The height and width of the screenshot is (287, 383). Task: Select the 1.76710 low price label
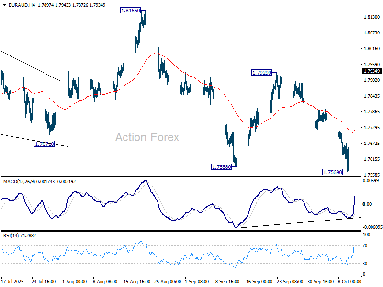click(44, 143)
